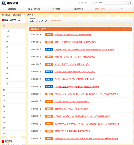134x145 pixels.
Task: Select the CSR活動 navigation tab
Action: tap(56, 9)
